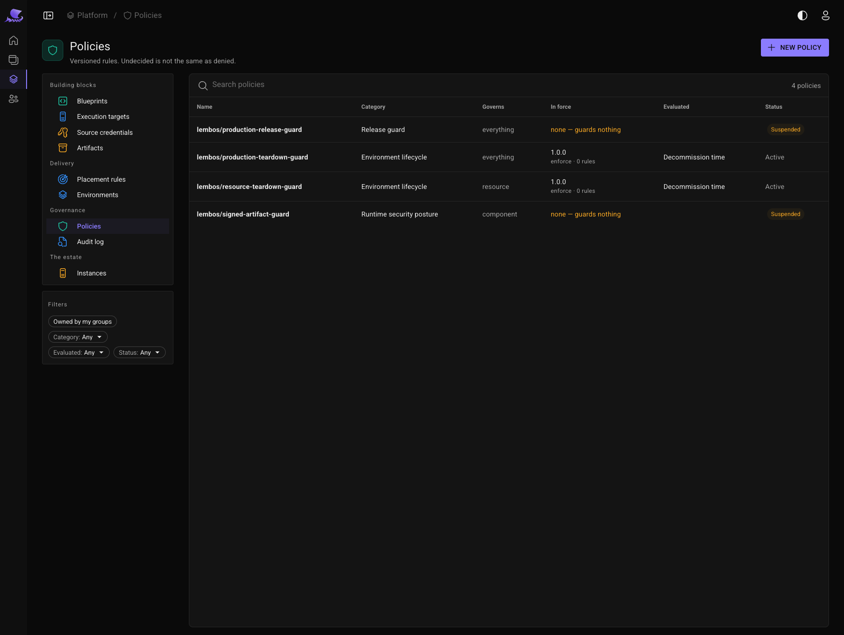Image resolution: width=844 pixels, height=635 pixels.
Task: Open the user account icon
Action: [826, 15]
